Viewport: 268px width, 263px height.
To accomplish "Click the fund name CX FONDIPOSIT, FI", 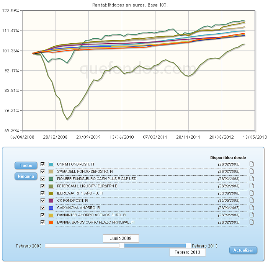I will tap(73, 201).
